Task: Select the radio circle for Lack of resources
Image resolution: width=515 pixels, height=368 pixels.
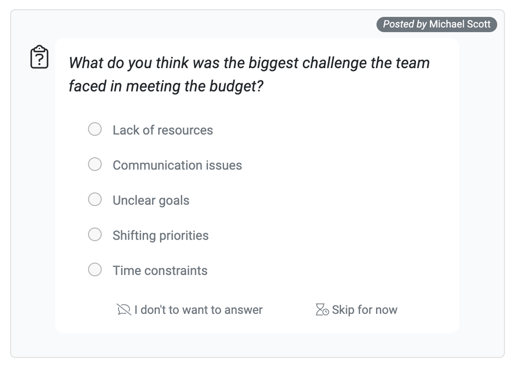Action: [95, 129]
